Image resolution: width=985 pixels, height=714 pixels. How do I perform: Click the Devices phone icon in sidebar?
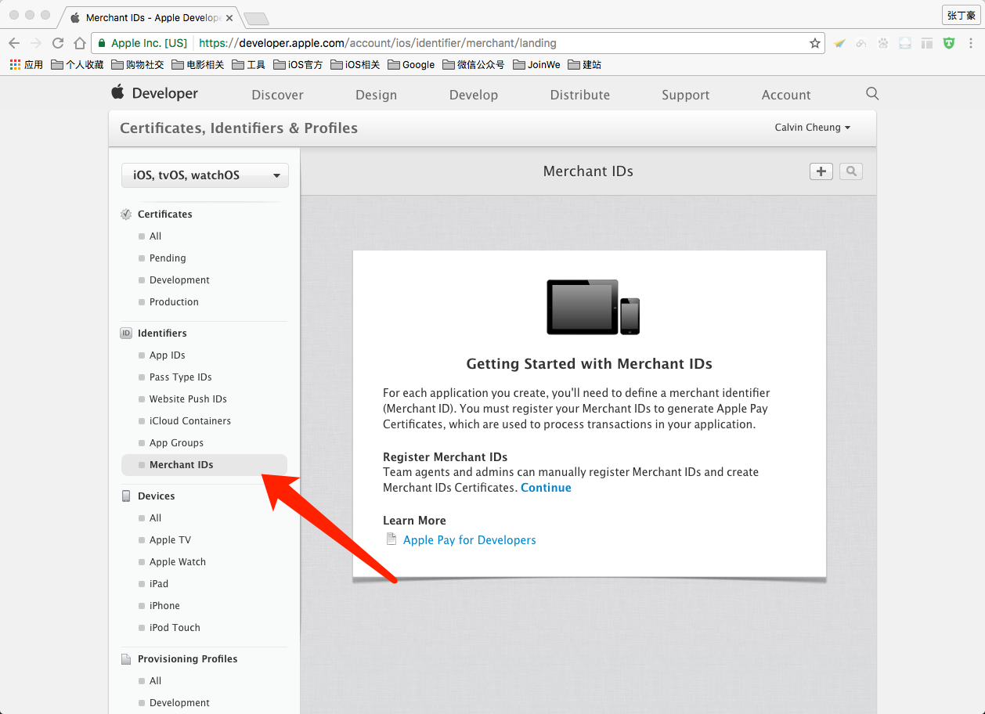click(125, 496)
